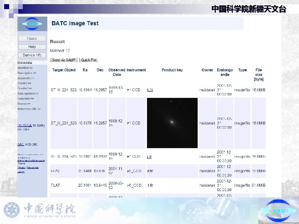Image resolution: width=299 pixels, height=224 pixels.
Task: Click the Ra value 10.6884
Action: coord(85,90)
